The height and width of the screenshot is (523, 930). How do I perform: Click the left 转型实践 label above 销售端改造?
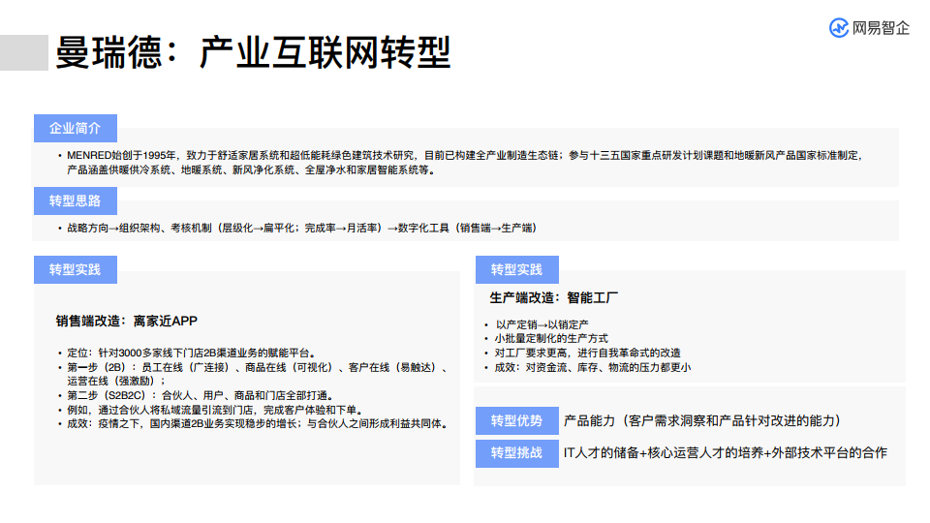coord(75,269)
